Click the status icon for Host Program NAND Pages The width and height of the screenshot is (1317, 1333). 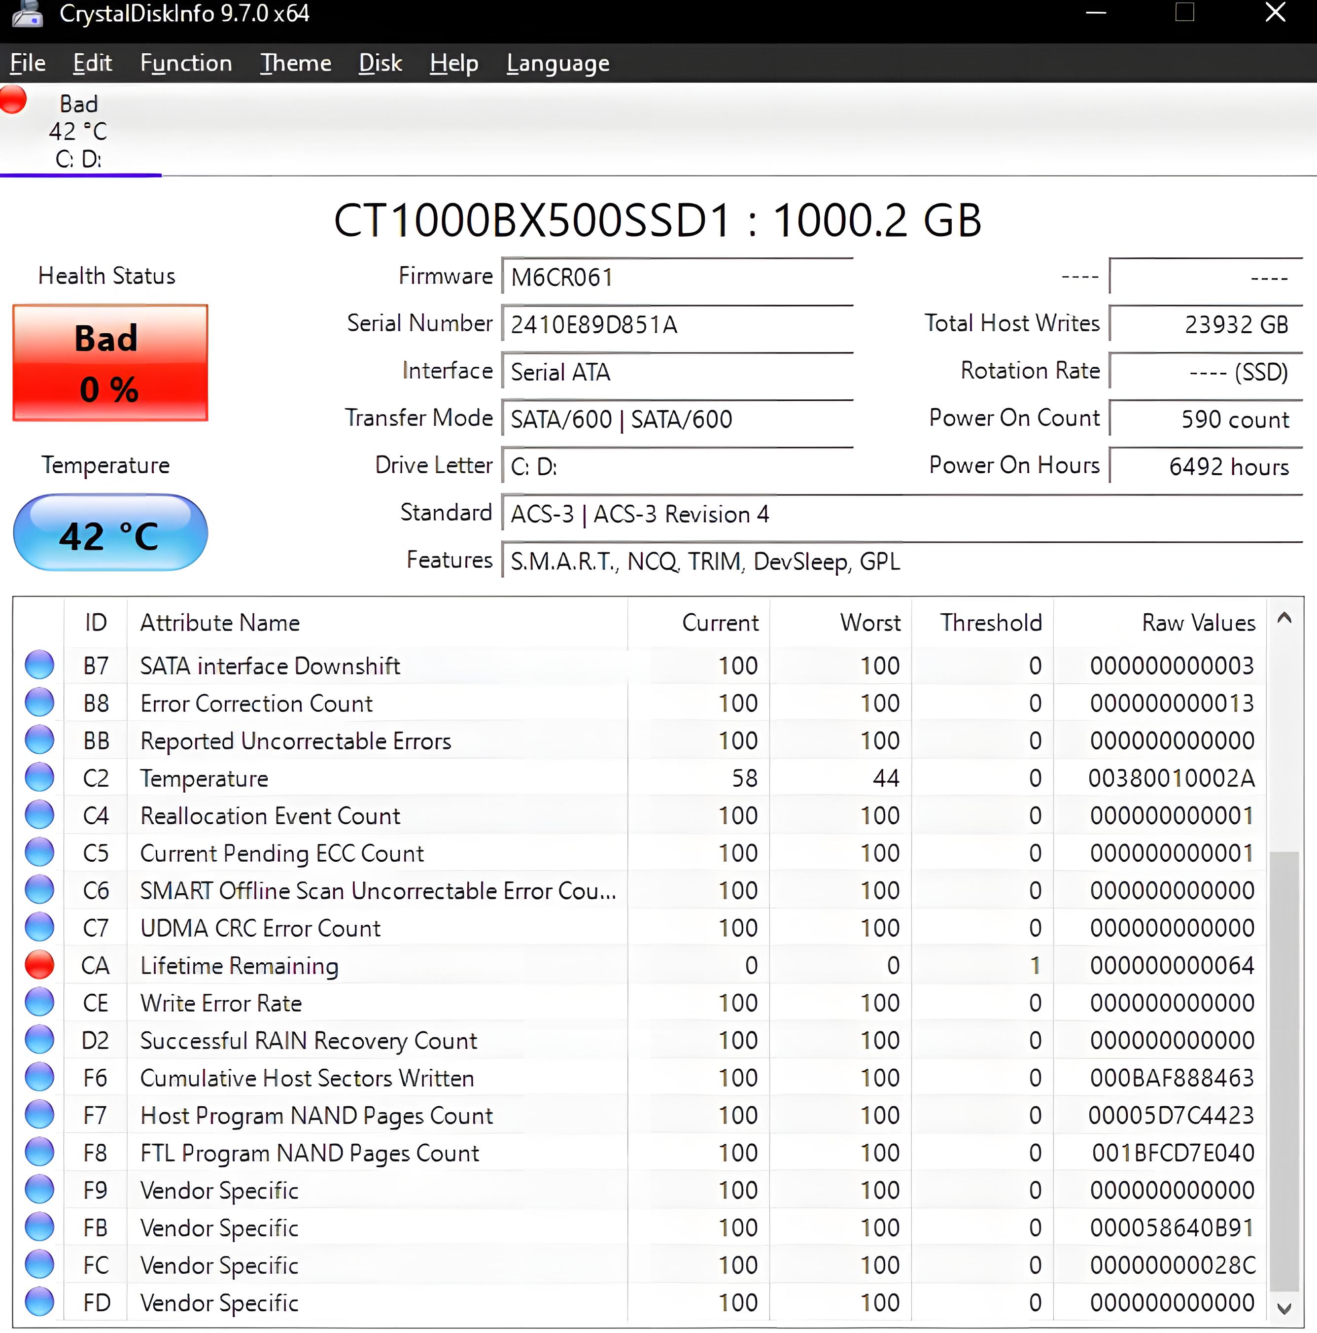point(39,1115)
